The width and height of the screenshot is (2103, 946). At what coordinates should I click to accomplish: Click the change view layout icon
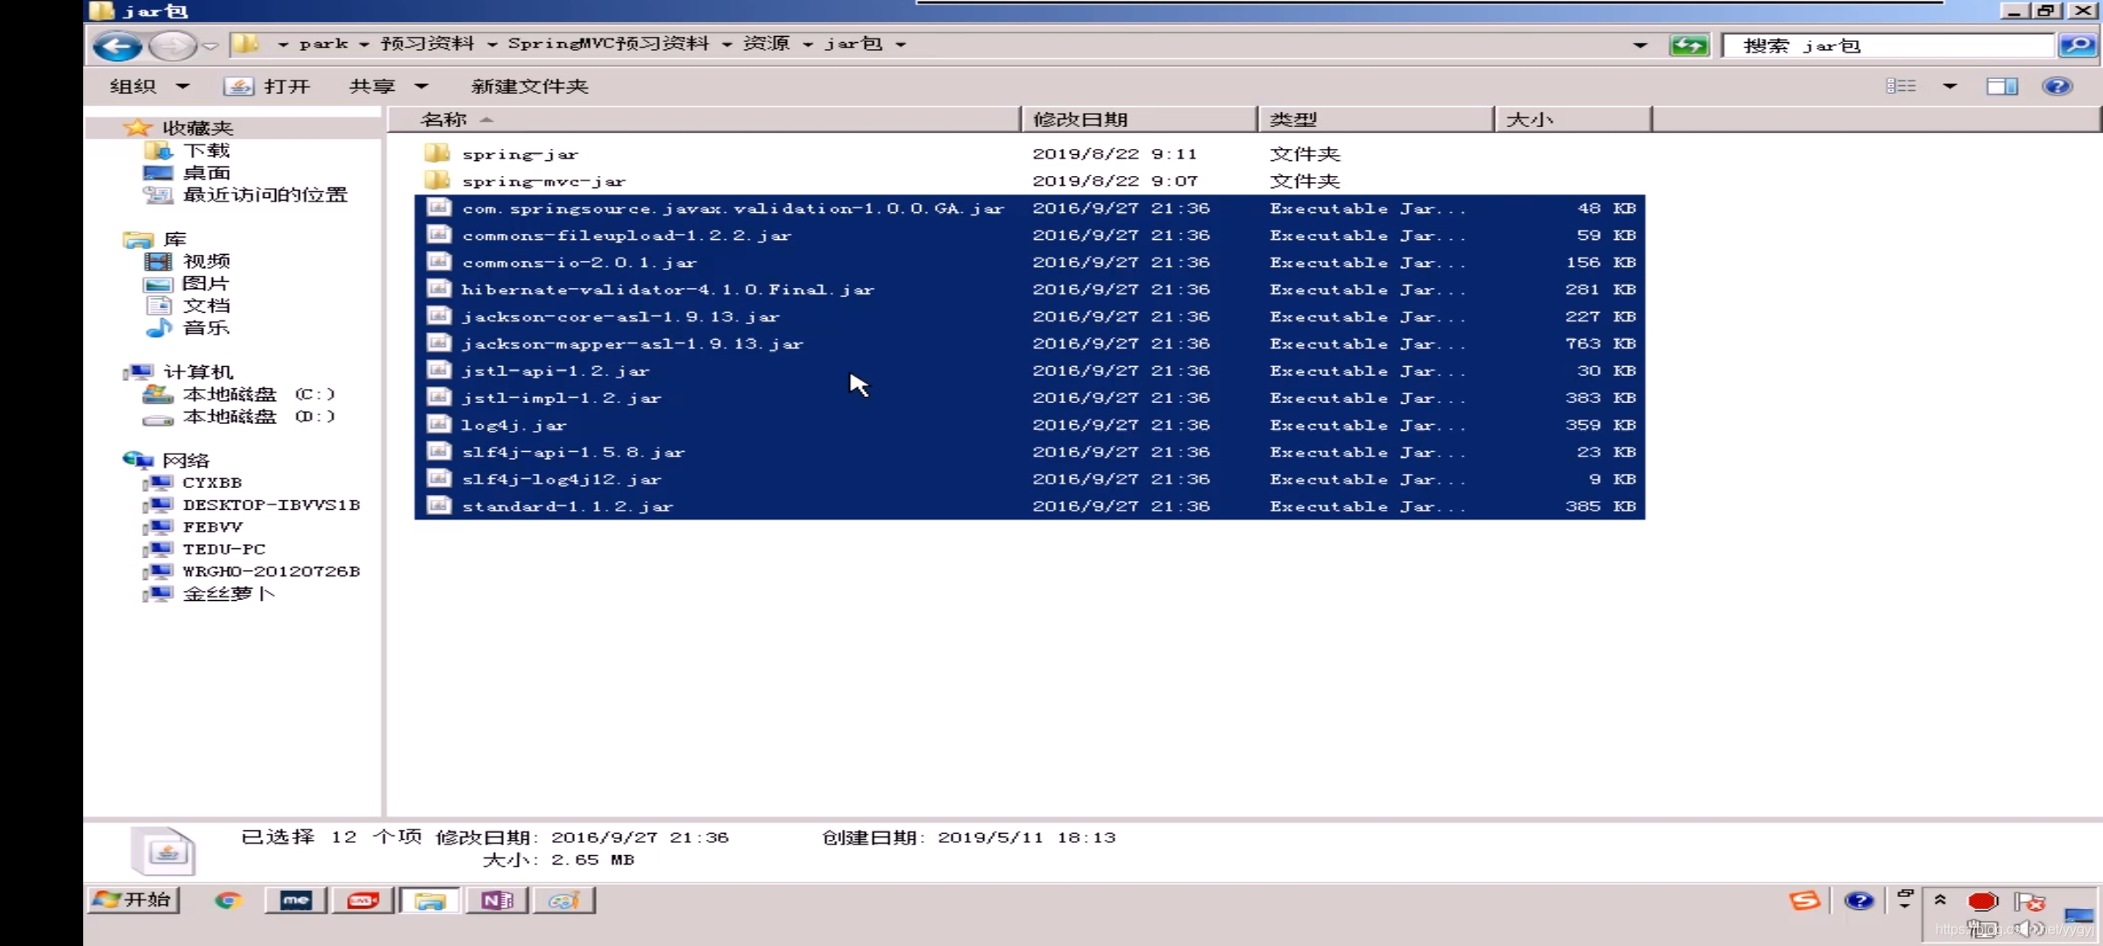[x=1901, y=86]
